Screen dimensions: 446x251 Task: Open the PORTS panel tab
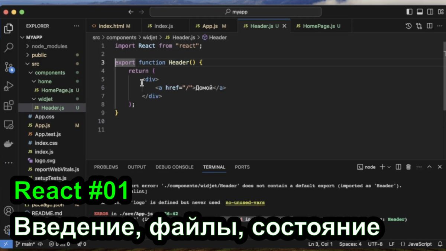tap(242, 167)
